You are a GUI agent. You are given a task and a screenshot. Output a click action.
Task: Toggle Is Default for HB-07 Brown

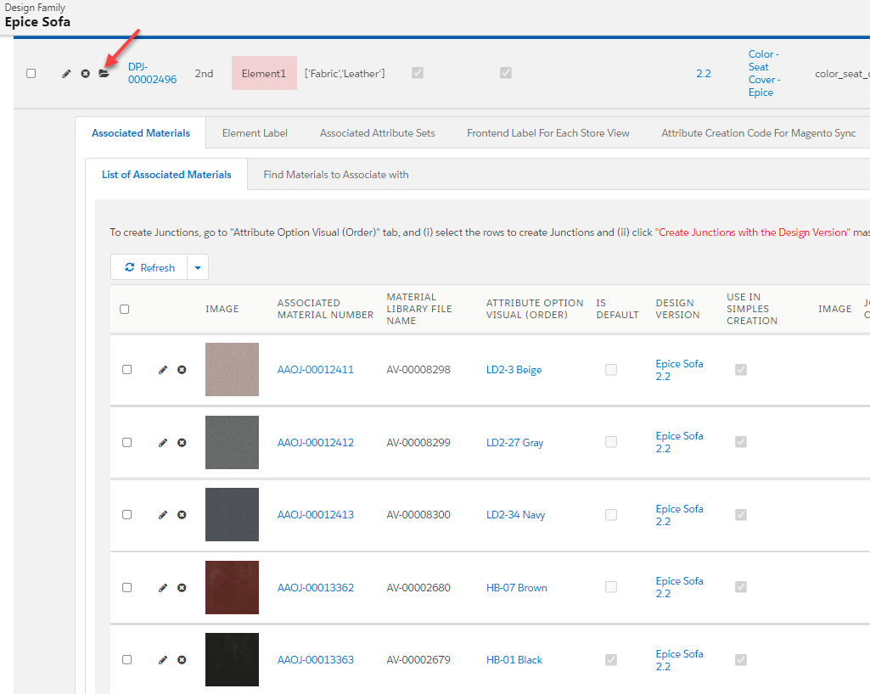[611, 587]
